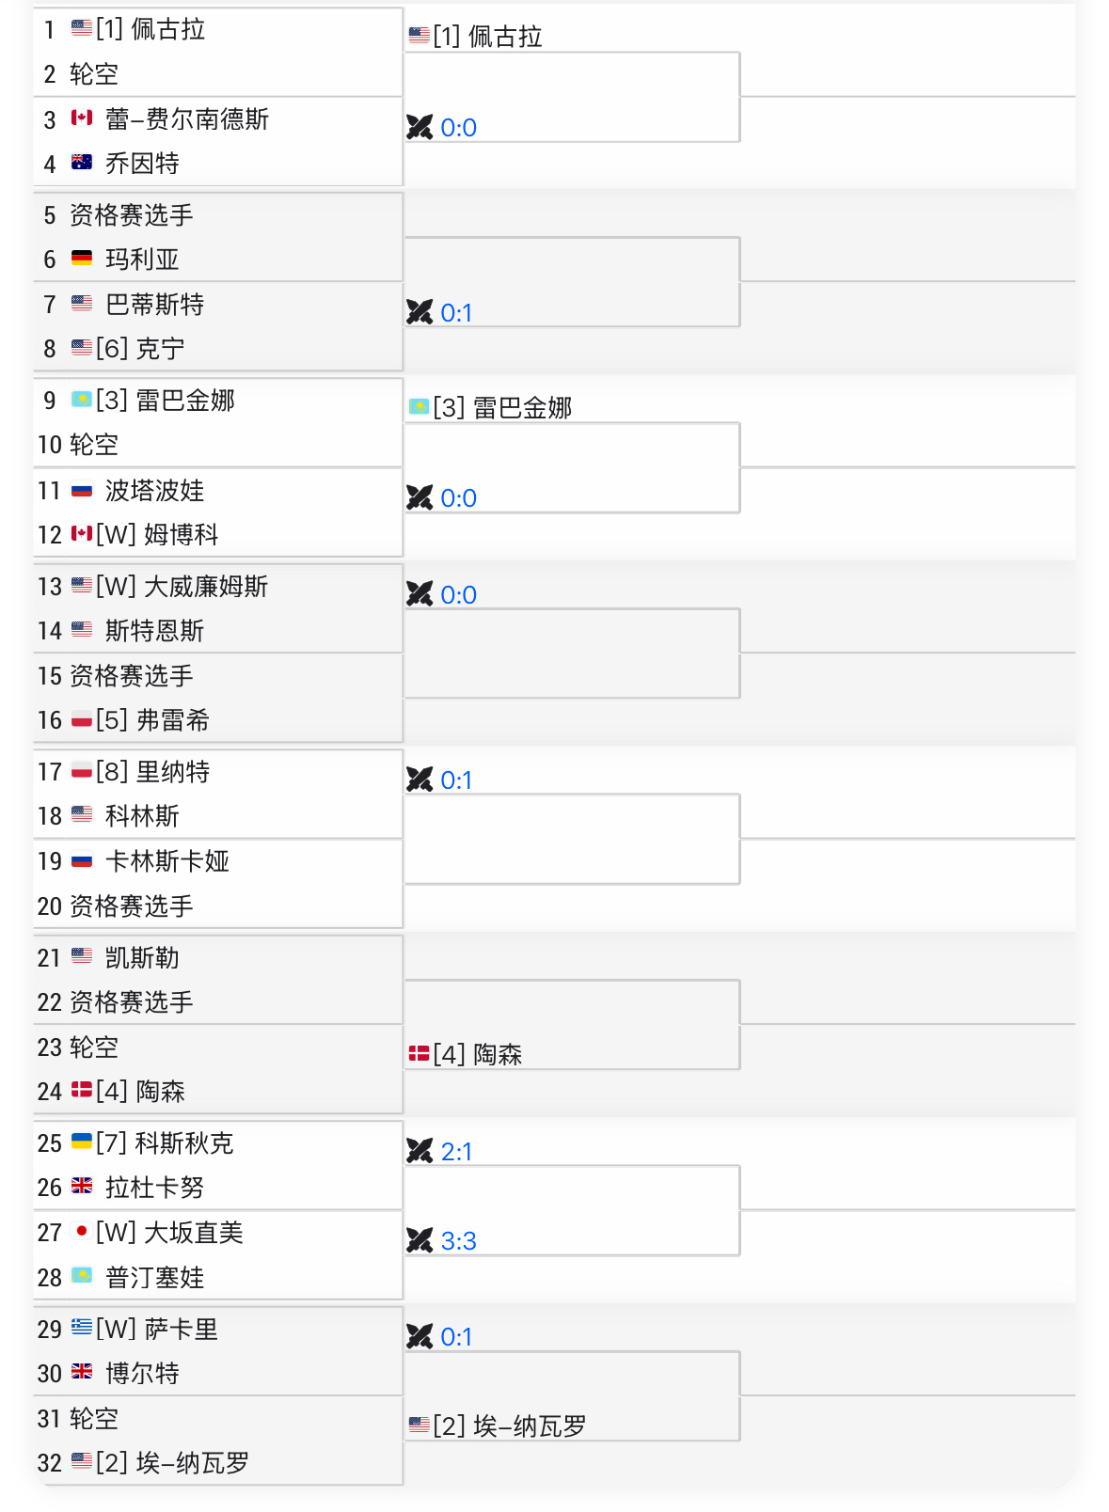Open the 3:3 head-to-head score link
Viewport: 1109px width, 1512px height.
pos(458,1241)
